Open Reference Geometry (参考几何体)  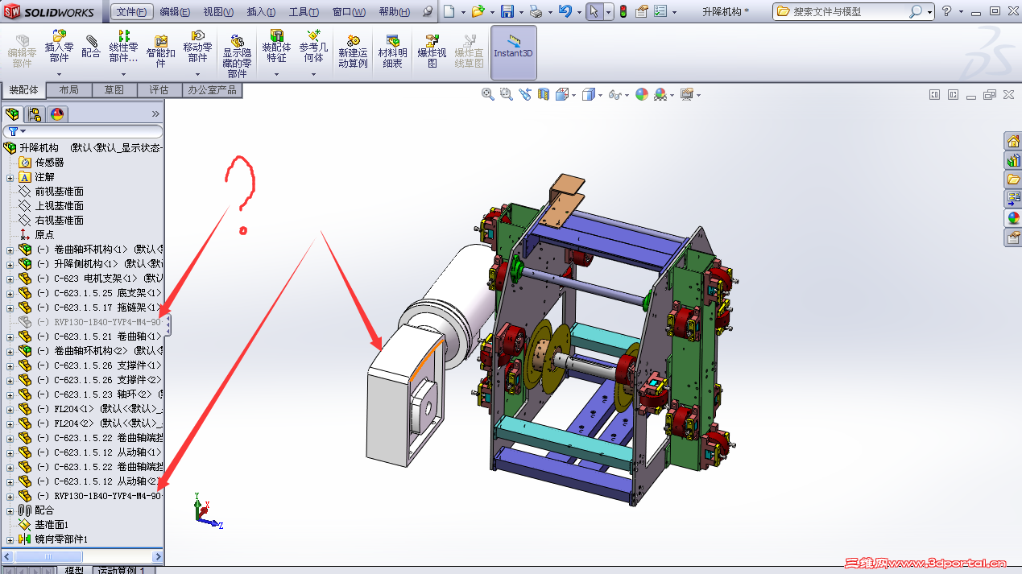(x=313, y=47)
